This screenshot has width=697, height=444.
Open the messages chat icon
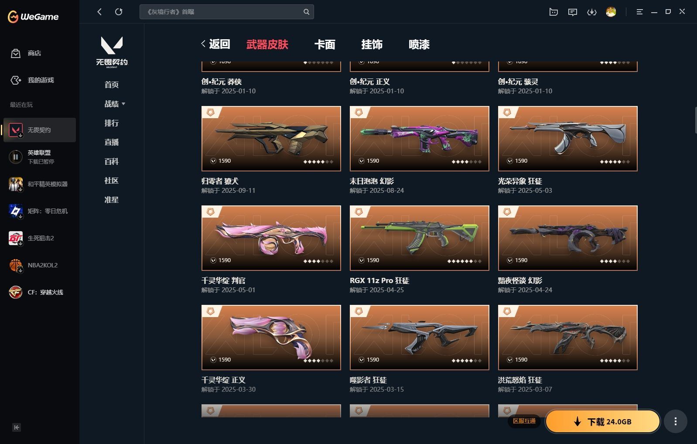point(573,12)
